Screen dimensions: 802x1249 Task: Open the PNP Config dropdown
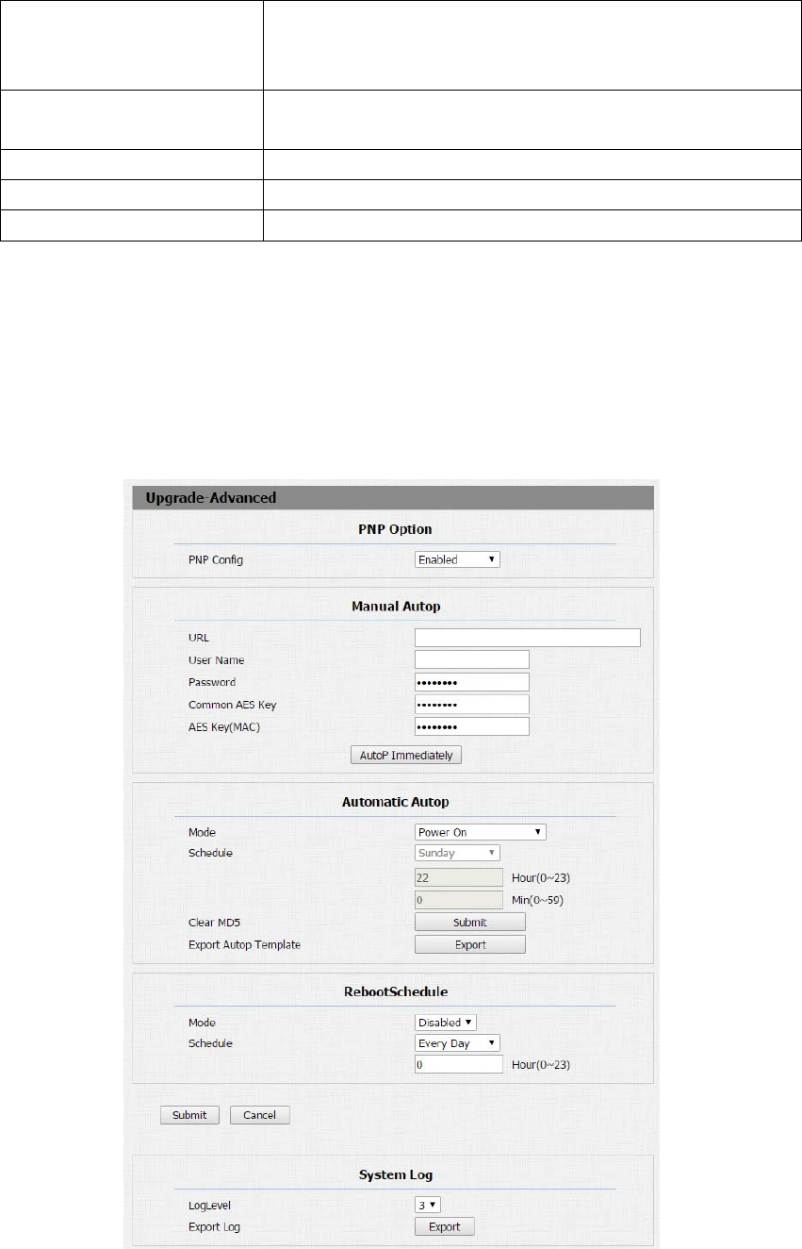457,559
